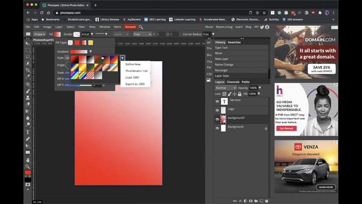Hide the Background layer
The width and height of the screenshot is (362, 204).
click(x=217, y=128)
